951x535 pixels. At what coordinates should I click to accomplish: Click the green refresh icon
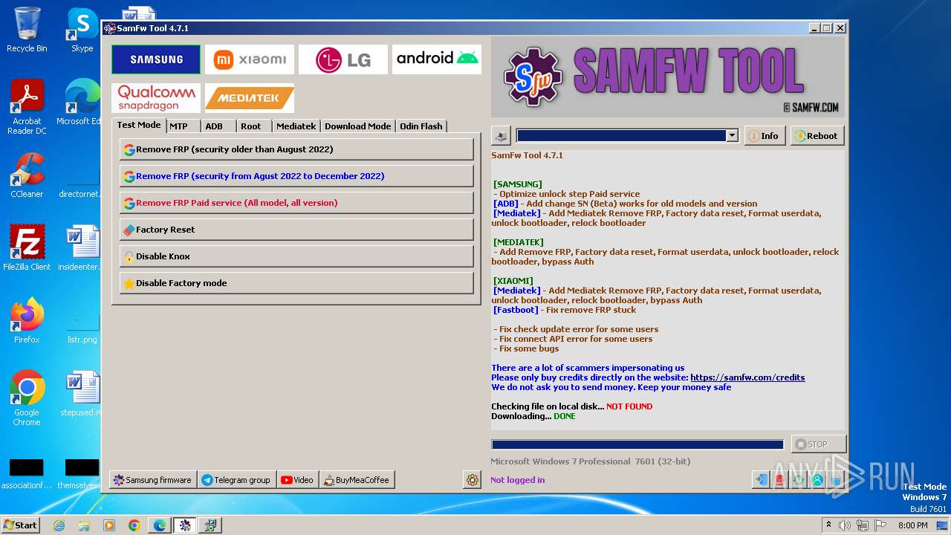pos(799,480)
